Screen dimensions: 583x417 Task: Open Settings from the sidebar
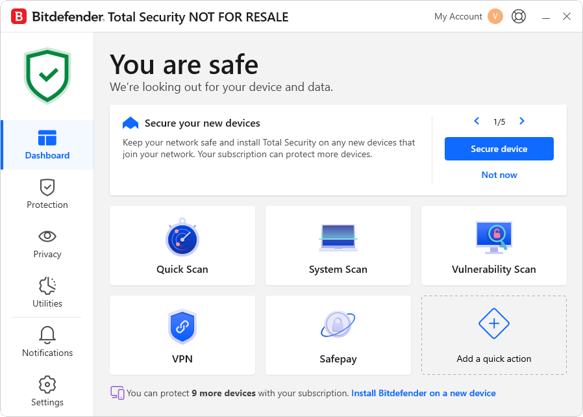click(x=47, y=392)
